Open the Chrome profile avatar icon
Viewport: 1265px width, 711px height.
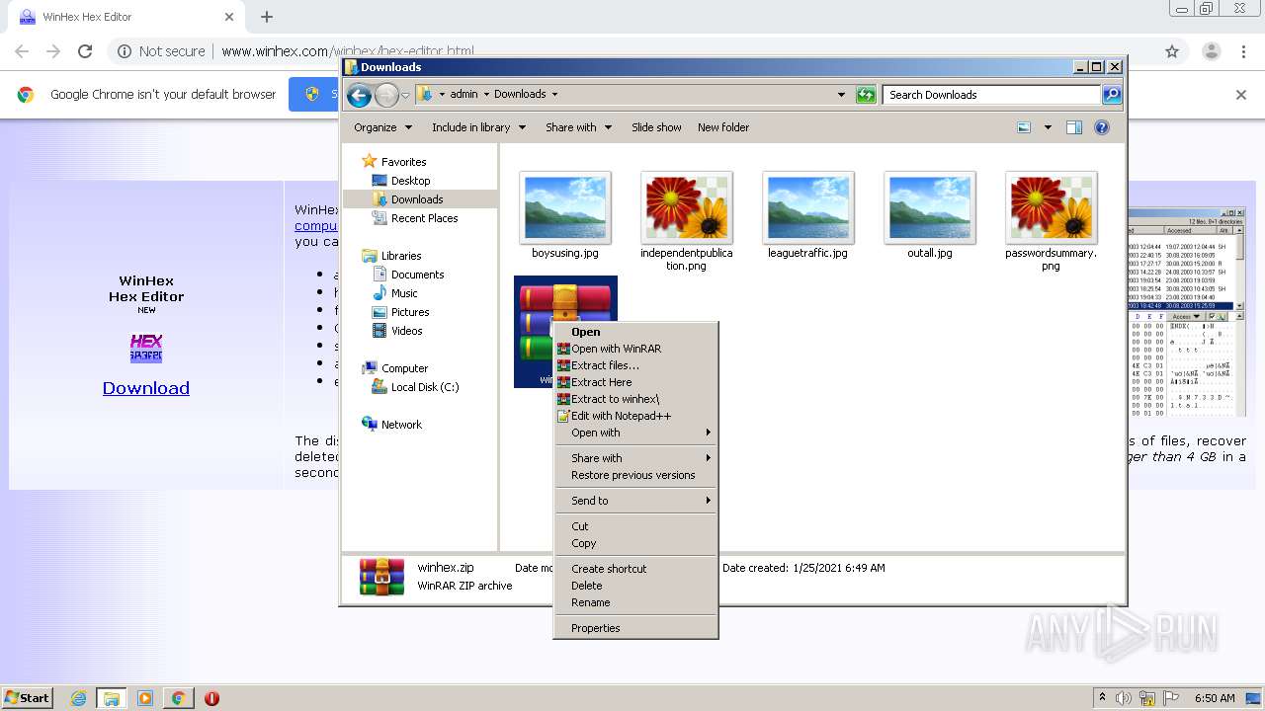pos(1211,51)
